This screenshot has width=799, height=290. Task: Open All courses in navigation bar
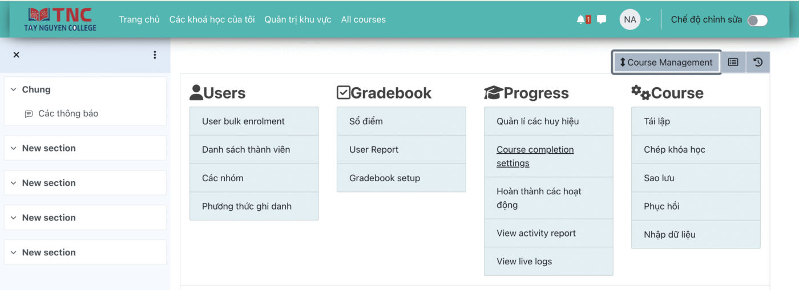pyautogui.click(x=363, y=19)
